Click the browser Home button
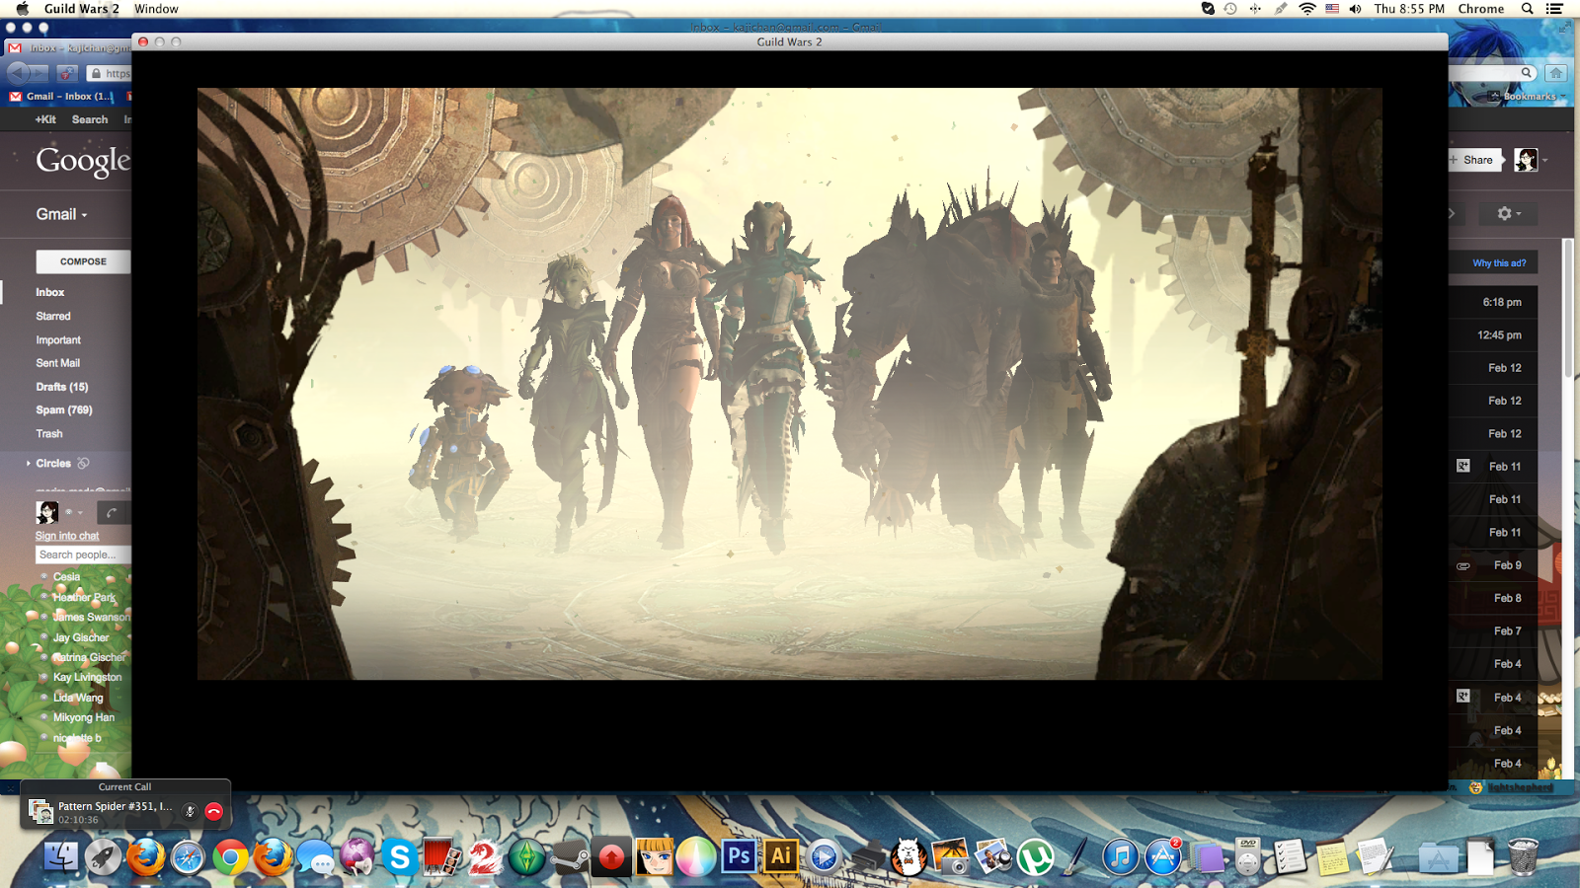The image size is (1580, 888). 1556,73
